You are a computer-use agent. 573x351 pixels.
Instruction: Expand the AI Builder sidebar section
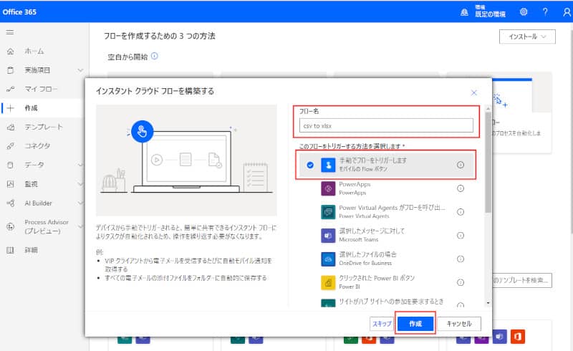(80, 203)
